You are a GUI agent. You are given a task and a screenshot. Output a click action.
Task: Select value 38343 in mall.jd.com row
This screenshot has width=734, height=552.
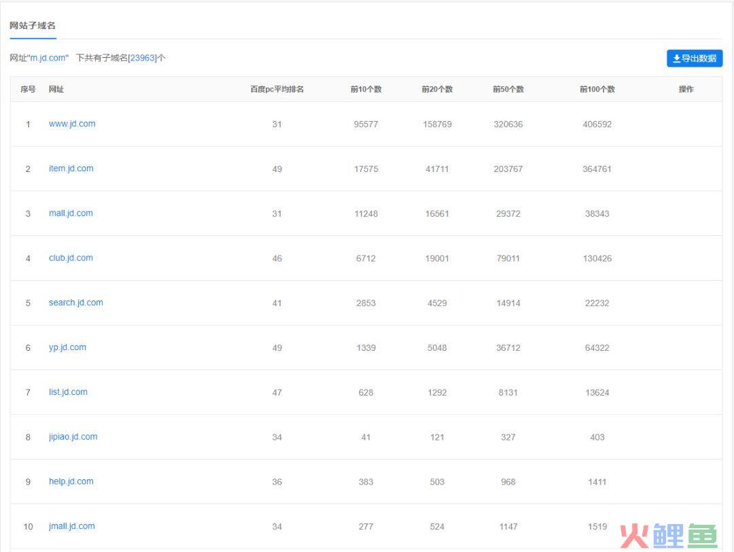pos(597,214)
